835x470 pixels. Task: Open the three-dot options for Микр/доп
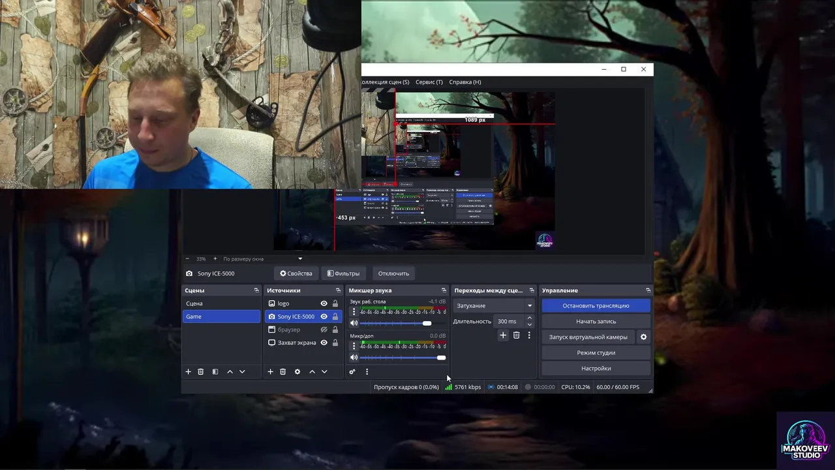point(354,346)
